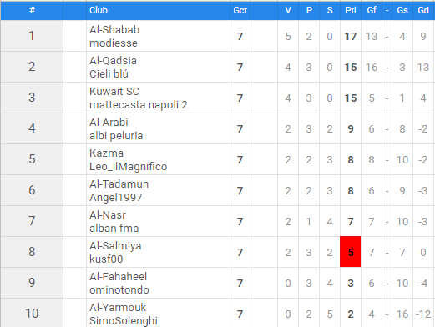Image resolution: width=435 pixels, height=327 pixels.
Task: Click the red highlighted points cell
Action: (351, 252)
